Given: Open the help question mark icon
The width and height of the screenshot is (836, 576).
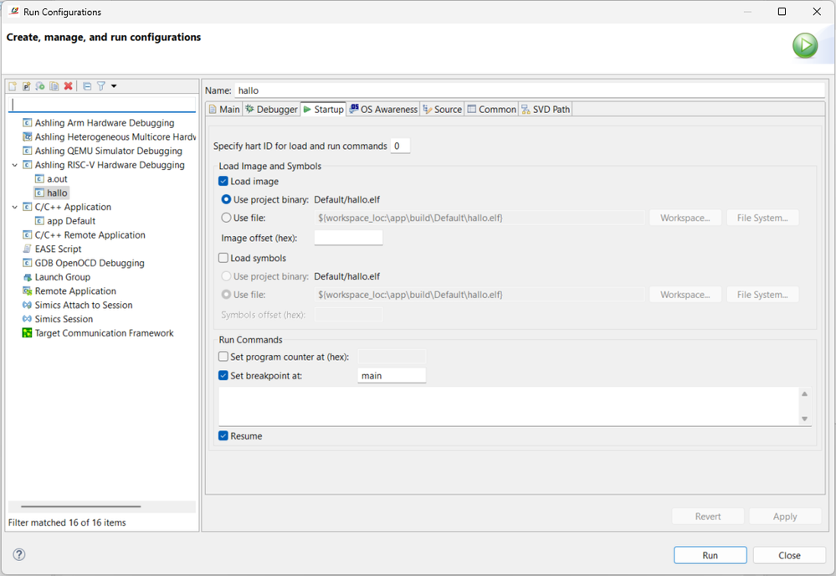Looking at the screenshot, I should (x=19, y=554).
